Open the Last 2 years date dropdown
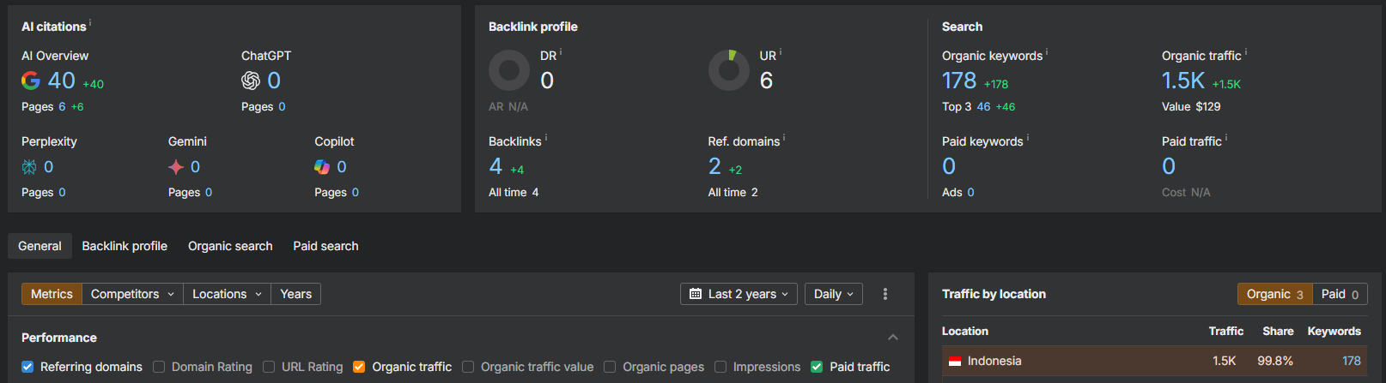The width and height of the screenshot is (1386, 383). [x=739, y=294]
